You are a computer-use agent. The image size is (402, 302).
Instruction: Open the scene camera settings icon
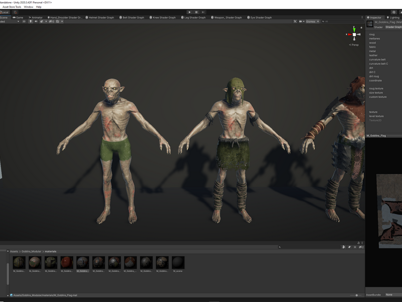coord(301,22)
